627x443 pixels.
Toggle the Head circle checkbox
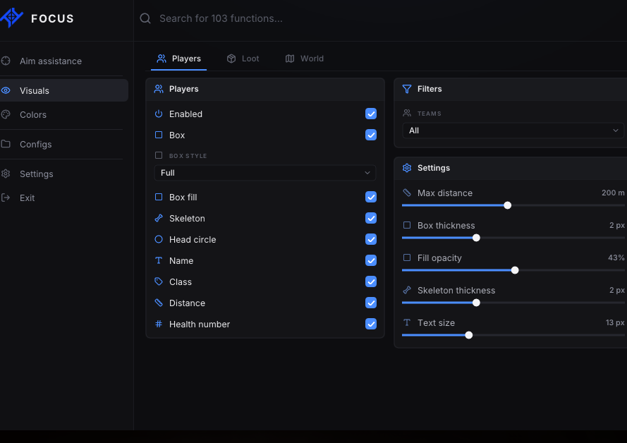(x=371, y=239)
